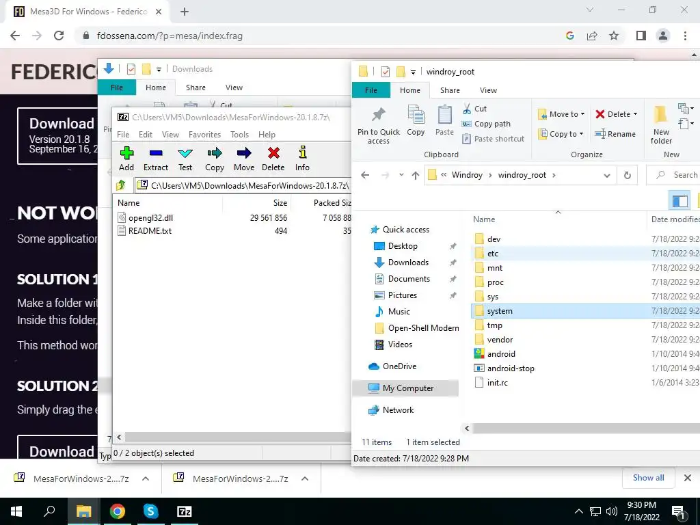Go up one folder level in 7-Zip
The image size is (700, 525).
pos(121,185)
